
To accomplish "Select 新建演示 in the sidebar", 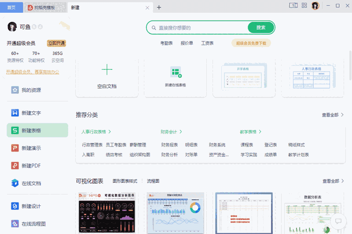I will pos(37,148).
